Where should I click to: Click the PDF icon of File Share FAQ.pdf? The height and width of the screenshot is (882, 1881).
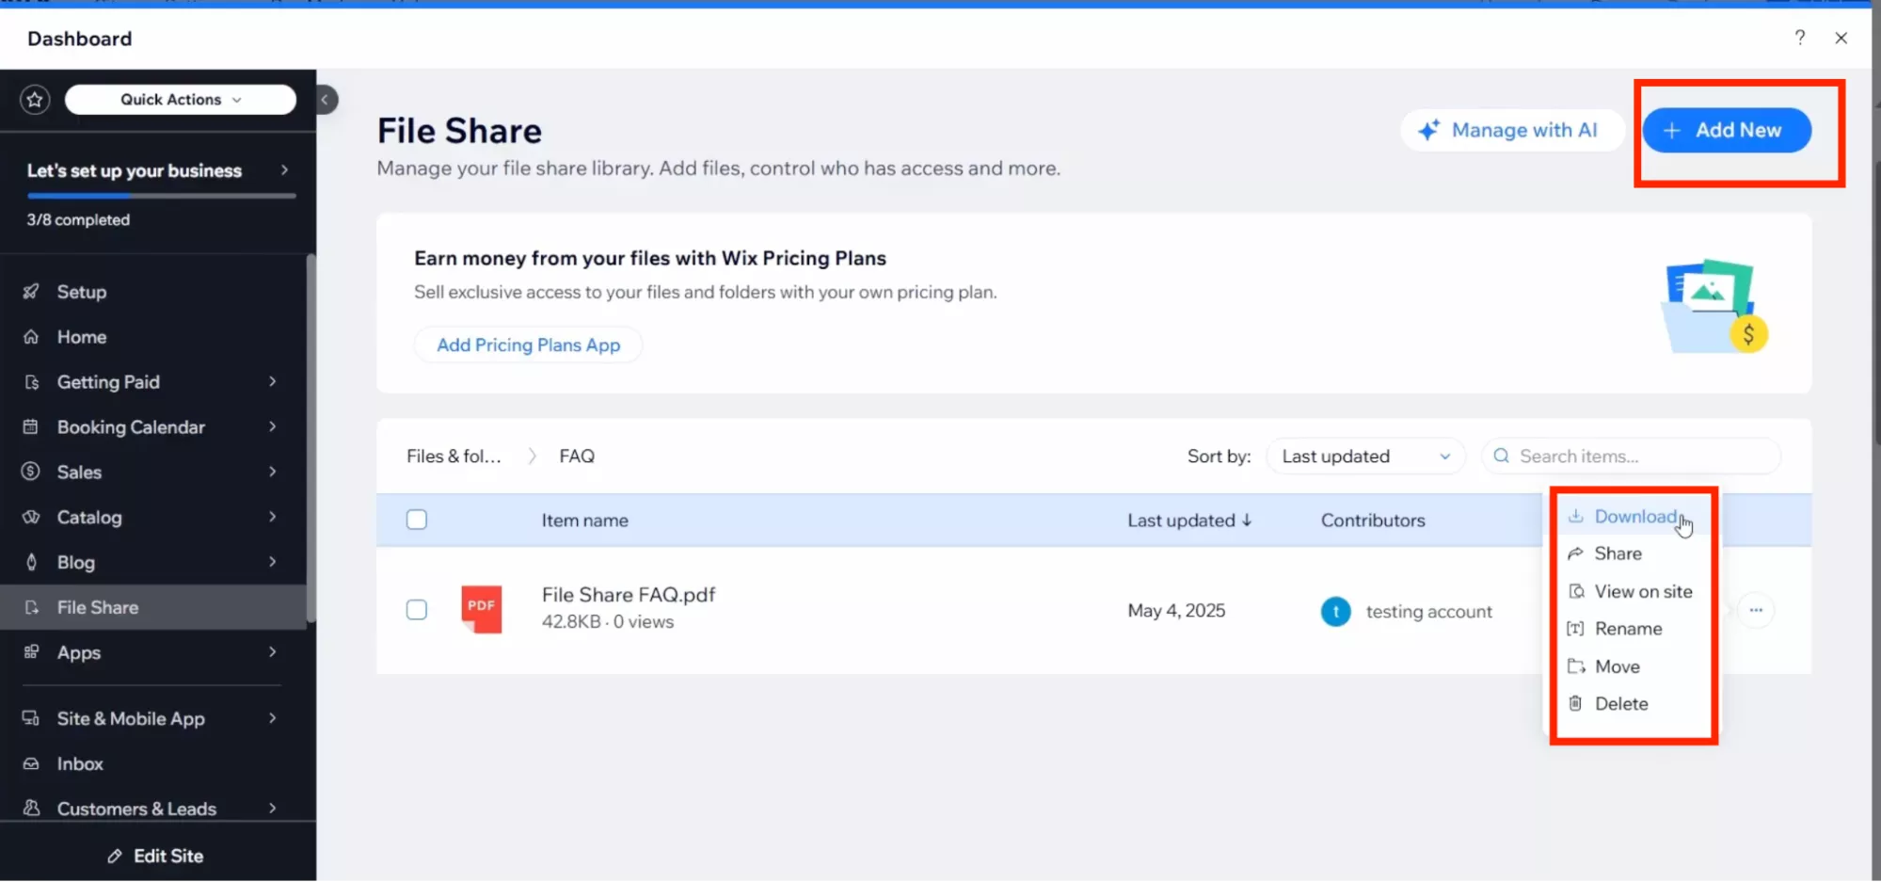(481, 609)
